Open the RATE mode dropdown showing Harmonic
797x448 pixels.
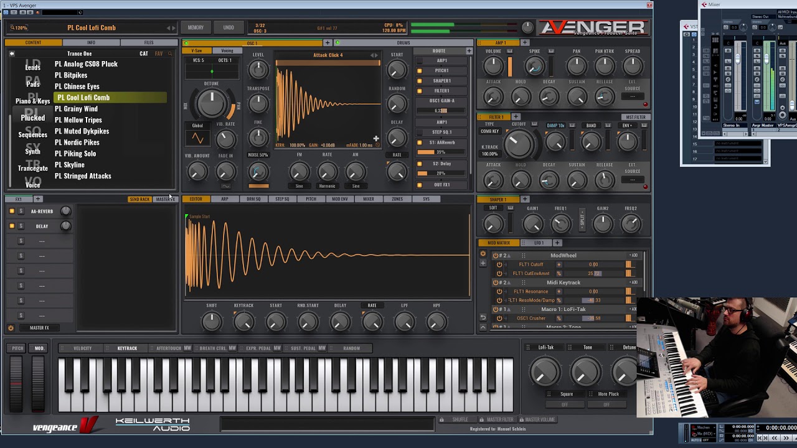click(x=327, y=186)
